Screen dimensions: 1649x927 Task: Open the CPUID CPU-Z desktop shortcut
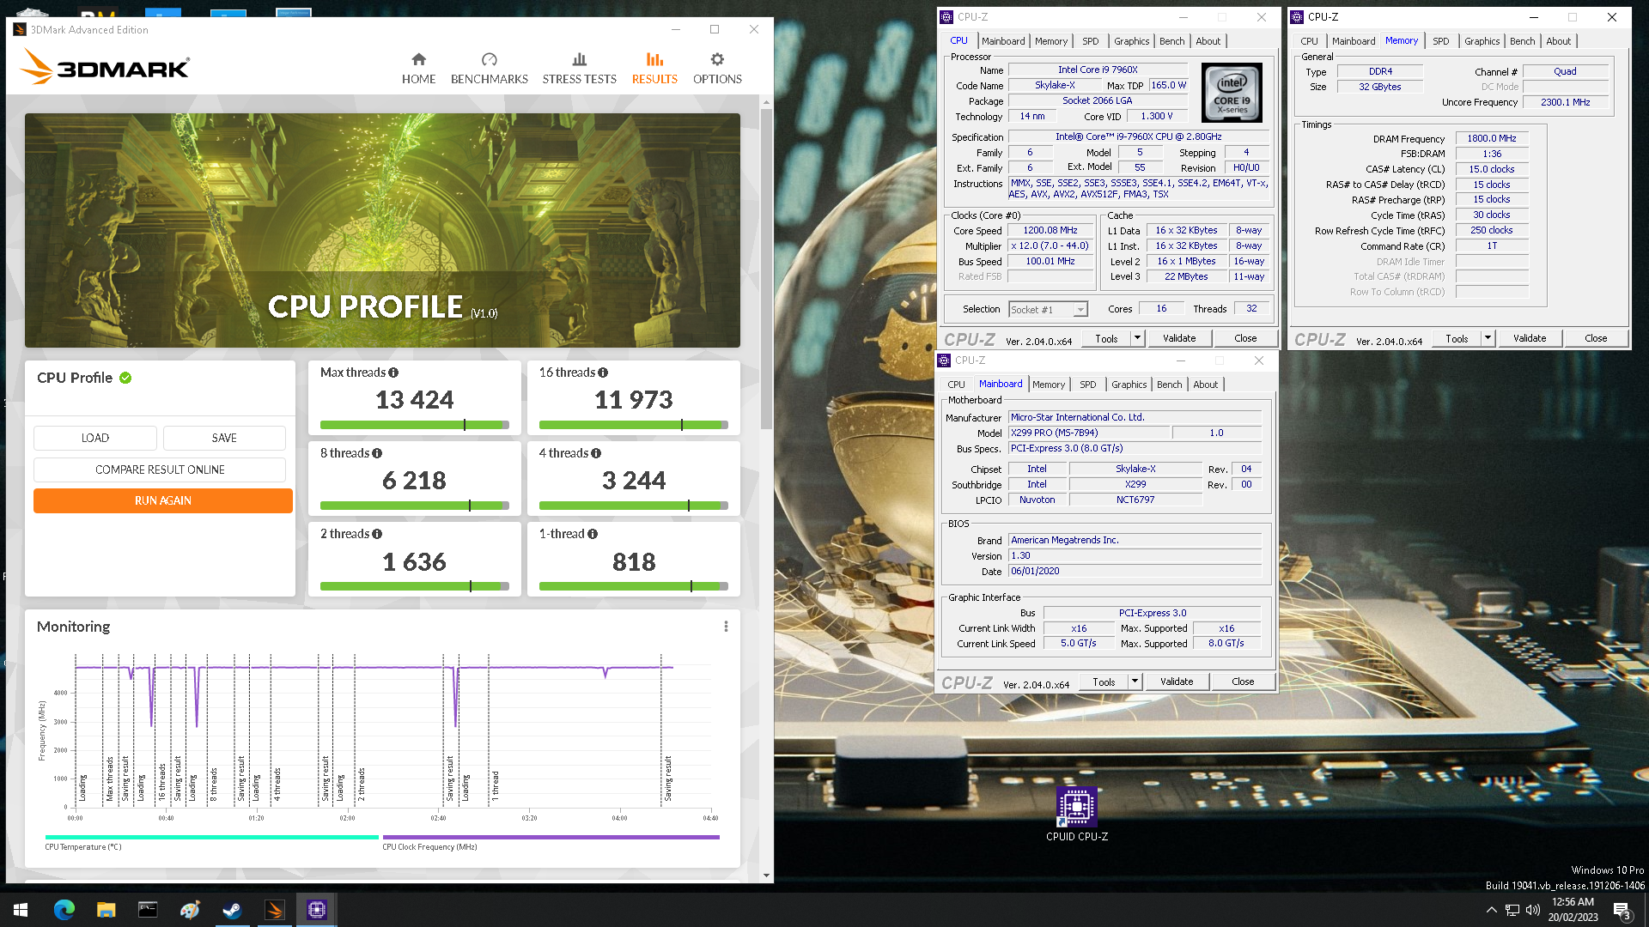tap(1076, 814)
